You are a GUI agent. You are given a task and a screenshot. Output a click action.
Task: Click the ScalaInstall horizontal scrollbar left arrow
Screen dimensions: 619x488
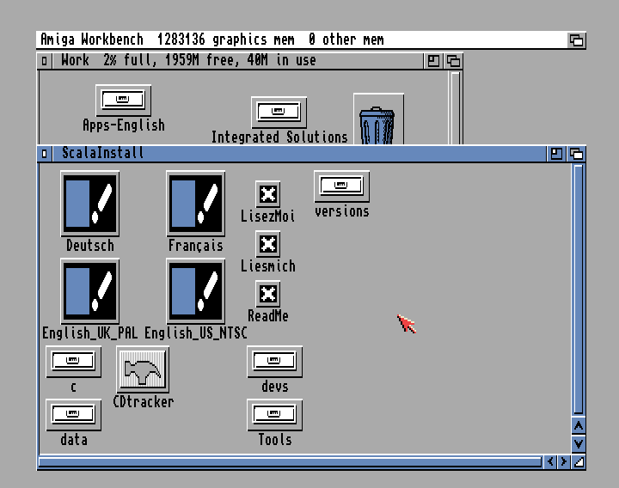pyautogui.click(x=551, y=462)
